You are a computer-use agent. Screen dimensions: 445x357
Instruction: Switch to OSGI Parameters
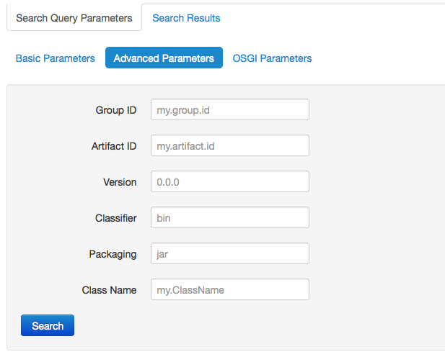pos(272,58)
